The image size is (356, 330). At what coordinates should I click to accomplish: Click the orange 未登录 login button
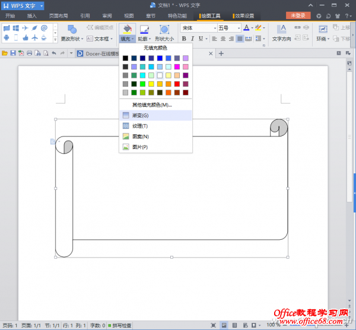[298, 15]
